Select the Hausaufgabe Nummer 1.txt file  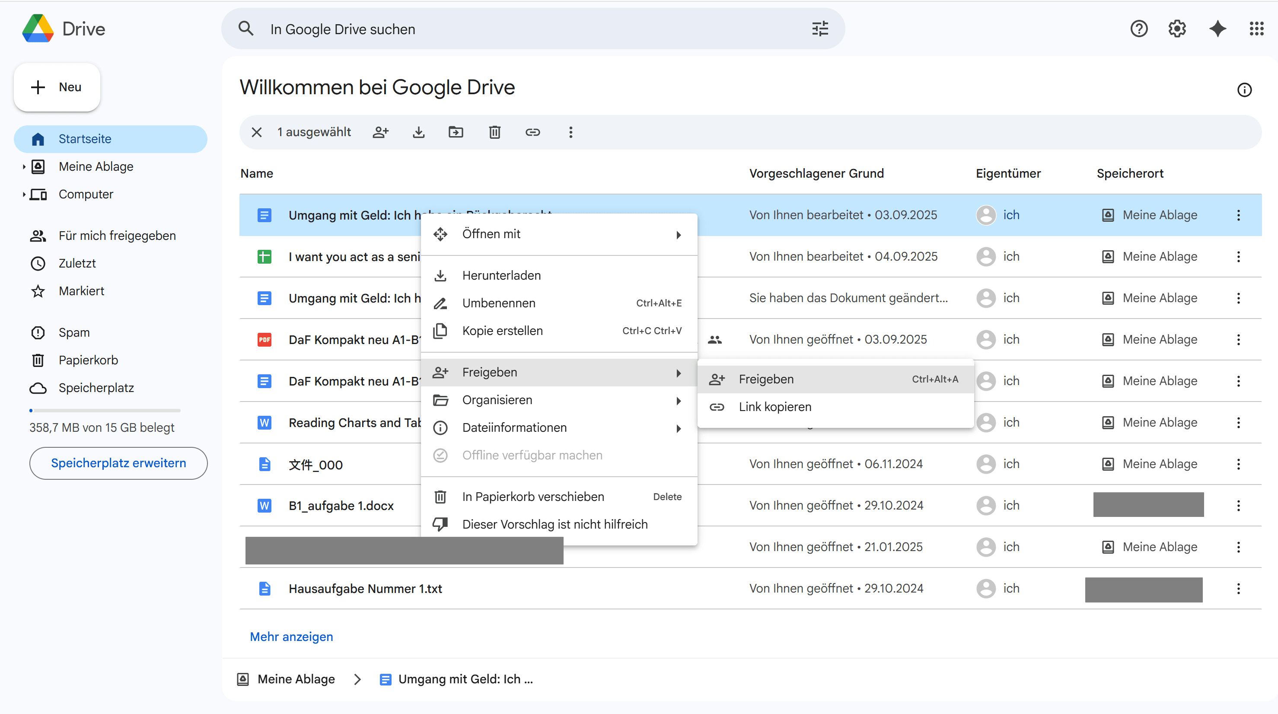[x=365, y=589]
